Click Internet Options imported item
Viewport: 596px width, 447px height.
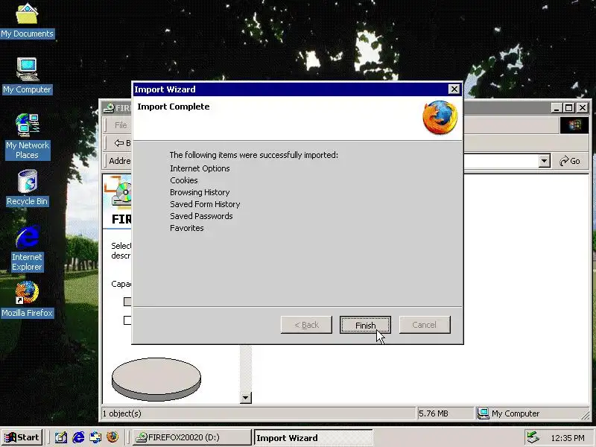point(200,168)
